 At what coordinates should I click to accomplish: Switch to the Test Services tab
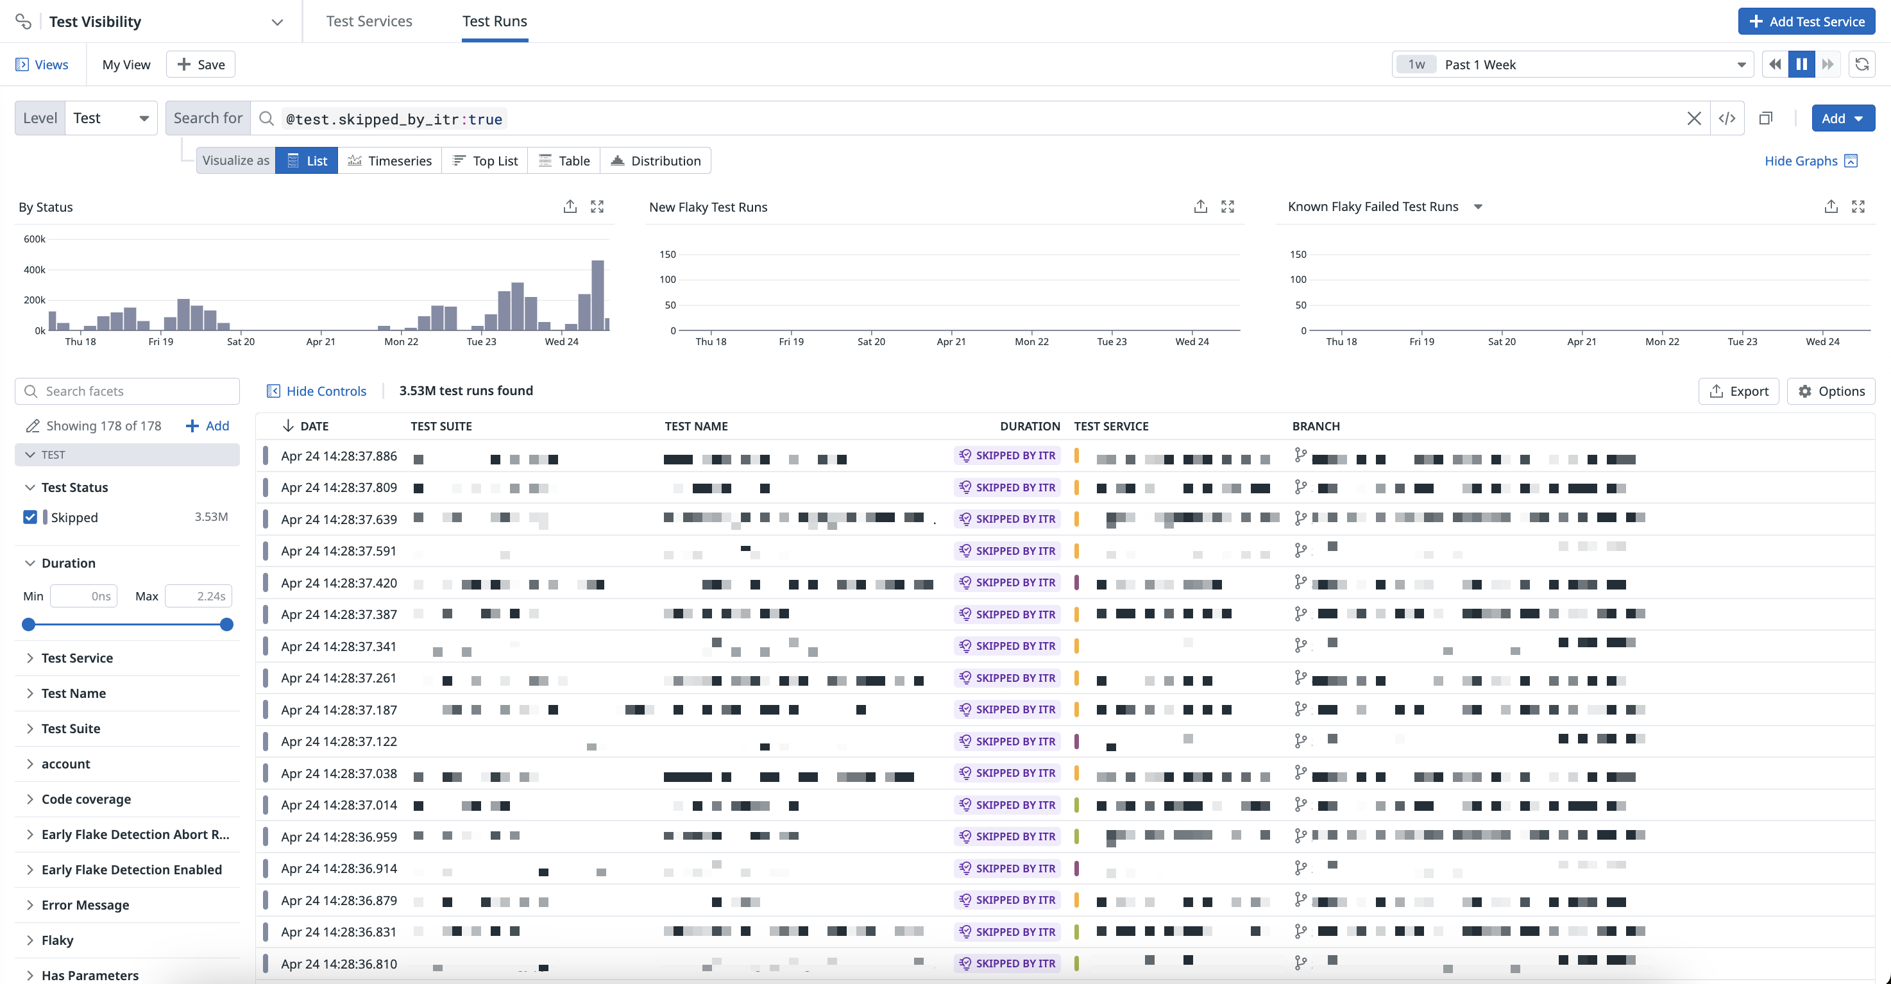pyautogui.click(x=369, y=21)
